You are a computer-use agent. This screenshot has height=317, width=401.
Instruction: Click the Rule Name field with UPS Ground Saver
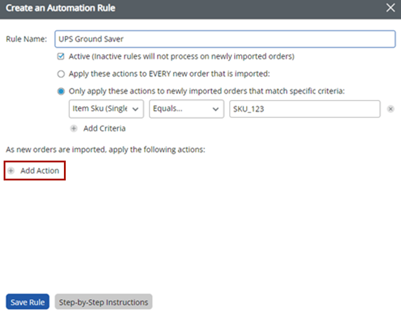[x=224, y=39]
